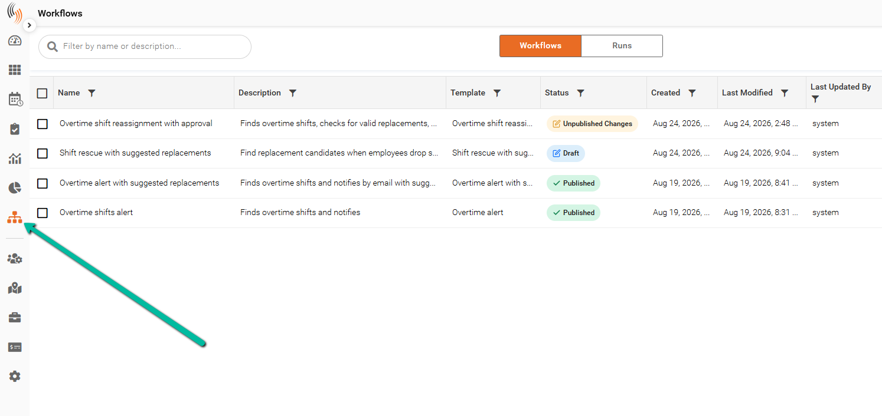The image size is (882, 416).
Task: Open the payroll money check icon
Action: 15,347
